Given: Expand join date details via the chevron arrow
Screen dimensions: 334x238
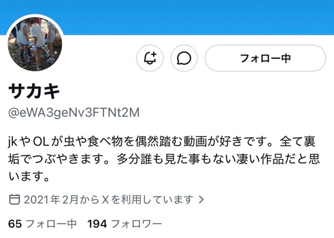Looking at the screenshot, I should (202, 199).
